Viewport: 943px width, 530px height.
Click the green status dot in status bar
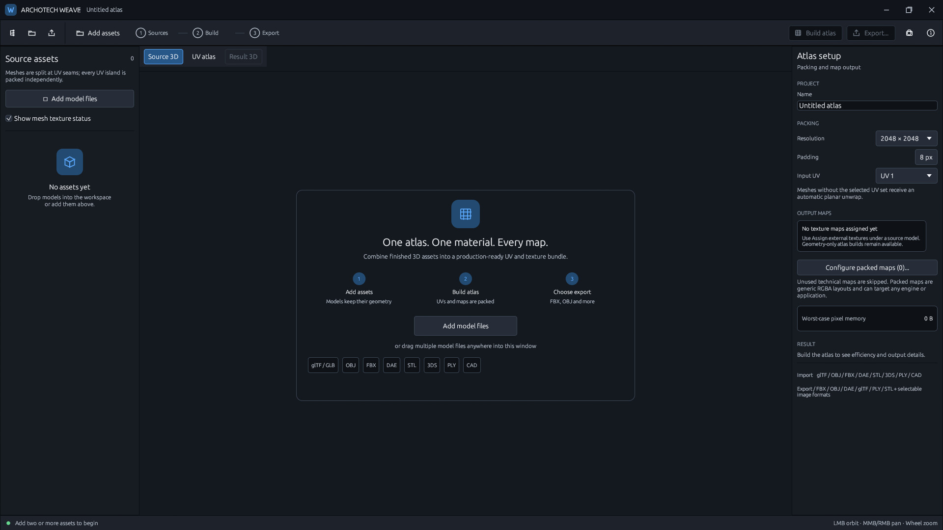[x=8, y=523]
